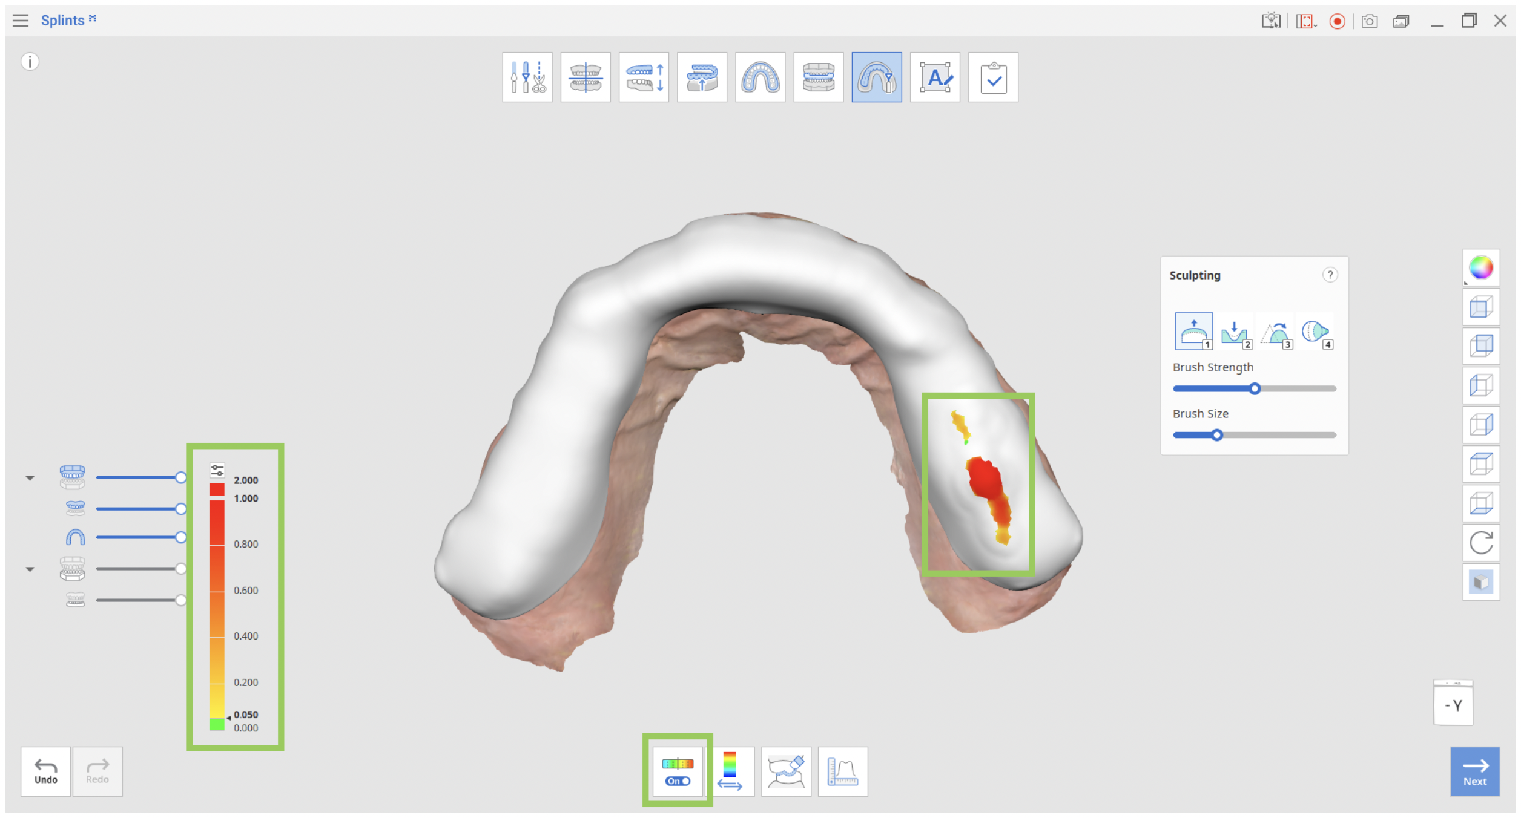Select the Smooth sculpting brush
1521x818 pixels.
1275,331
